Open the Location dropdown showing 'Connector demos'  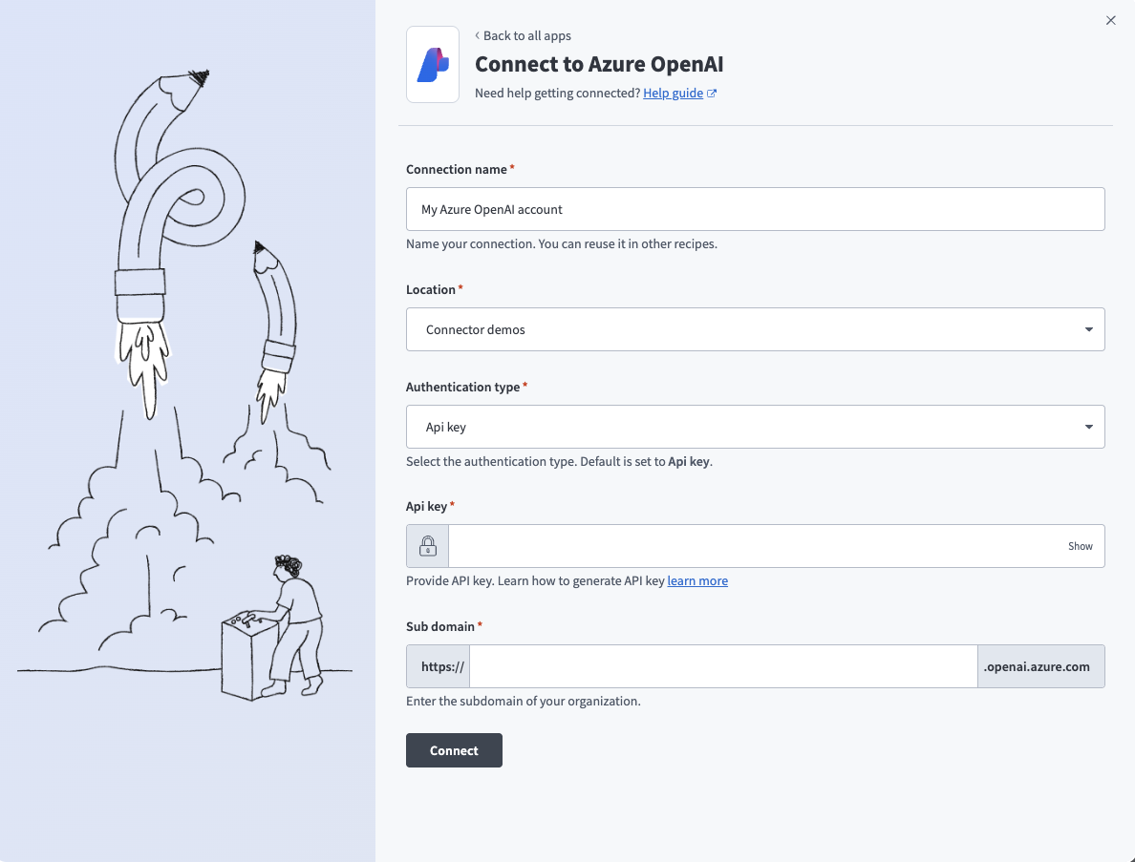(755, 328)
